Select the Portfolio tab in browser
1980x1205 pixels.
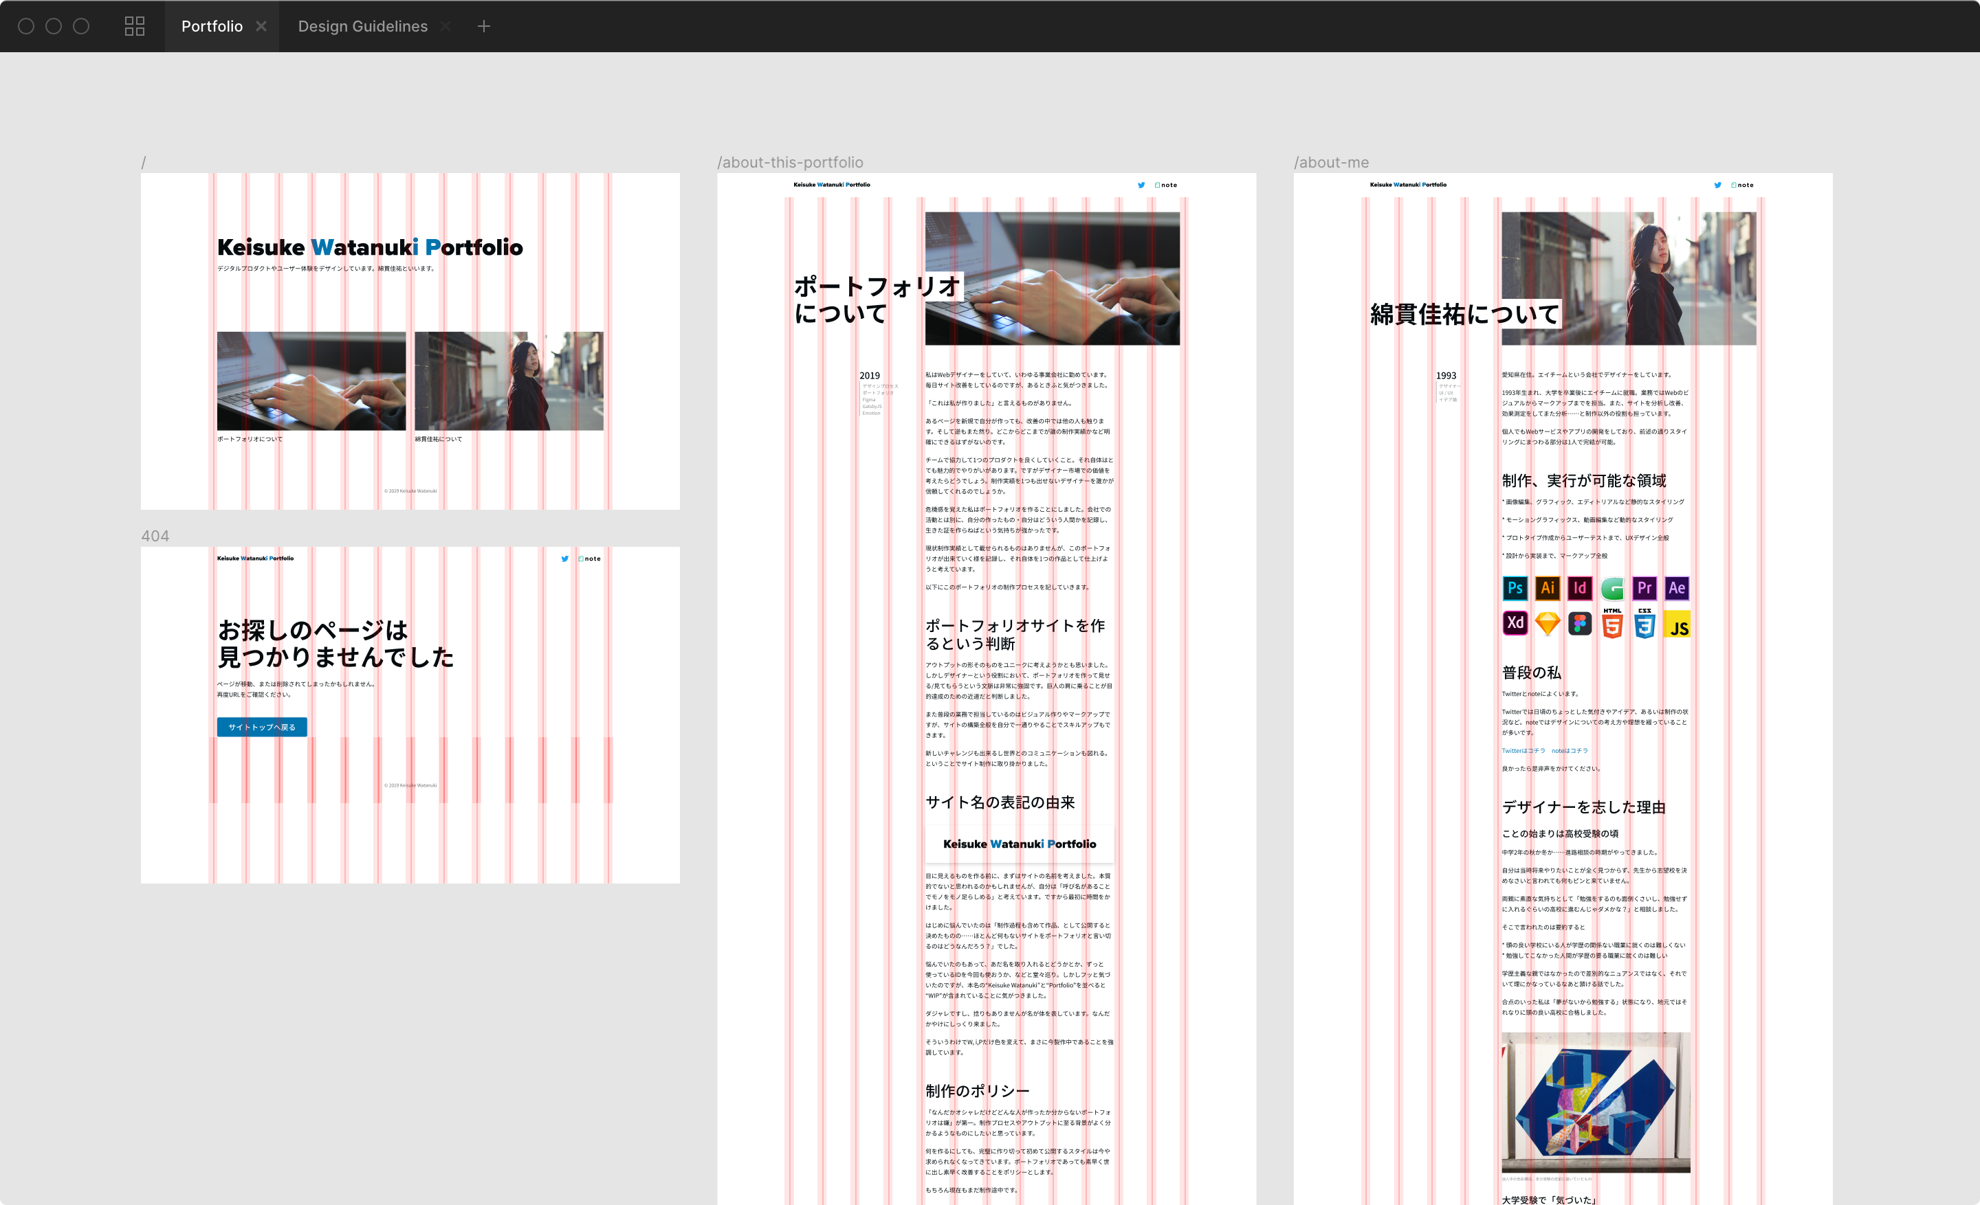coord(214,25)
